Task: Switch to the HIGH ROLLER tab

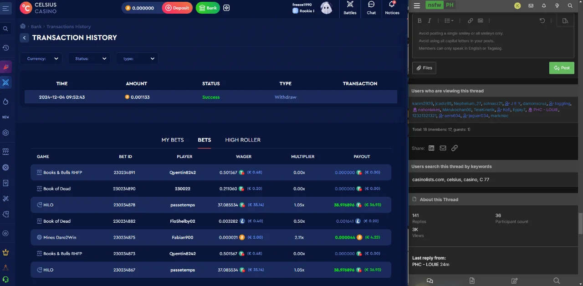Action: tap(243, 140)
